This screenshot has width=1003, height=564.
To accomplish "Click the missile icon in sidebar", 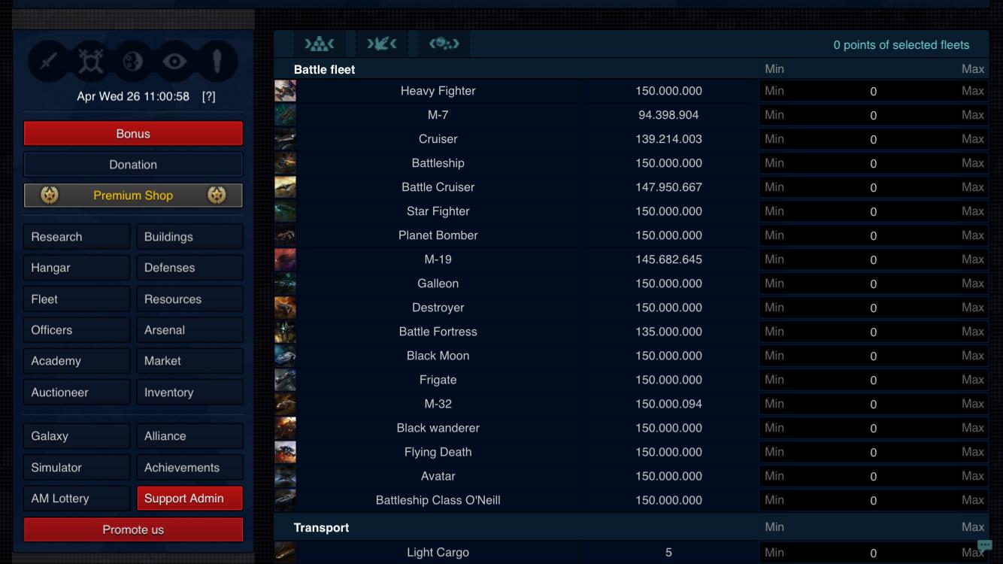I will click(217, 62).
